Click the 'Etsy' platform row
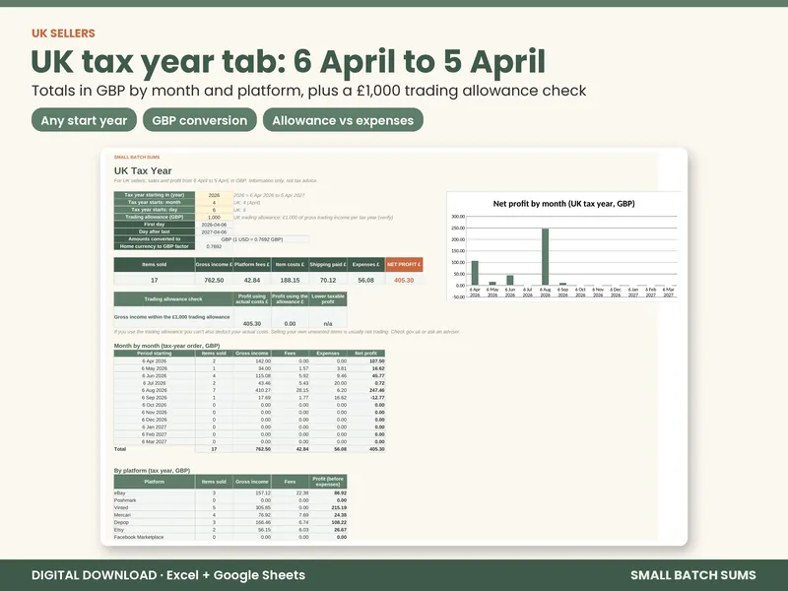Screen dimensions: 788x591 pyautogui.click(x=230, y=530)
